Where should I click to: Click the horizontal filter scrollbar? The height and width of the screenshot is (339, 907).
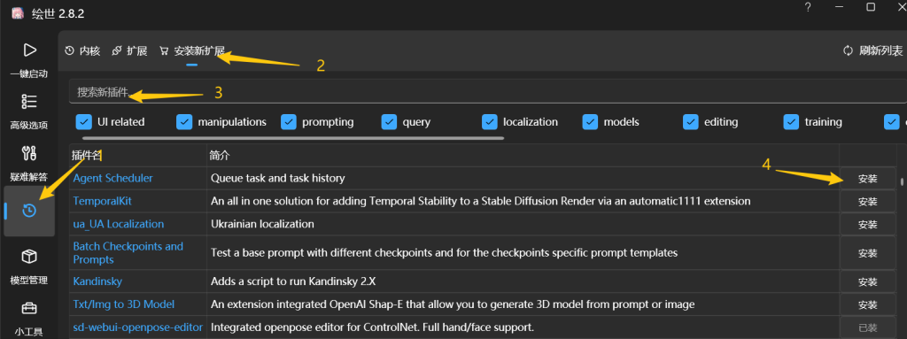coord(293,138)
